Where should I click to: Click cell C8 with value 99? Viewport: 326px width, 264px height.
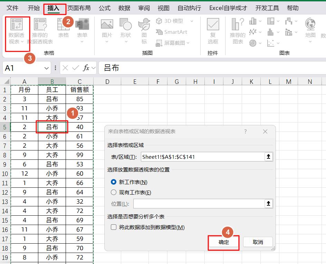(80, 155)
